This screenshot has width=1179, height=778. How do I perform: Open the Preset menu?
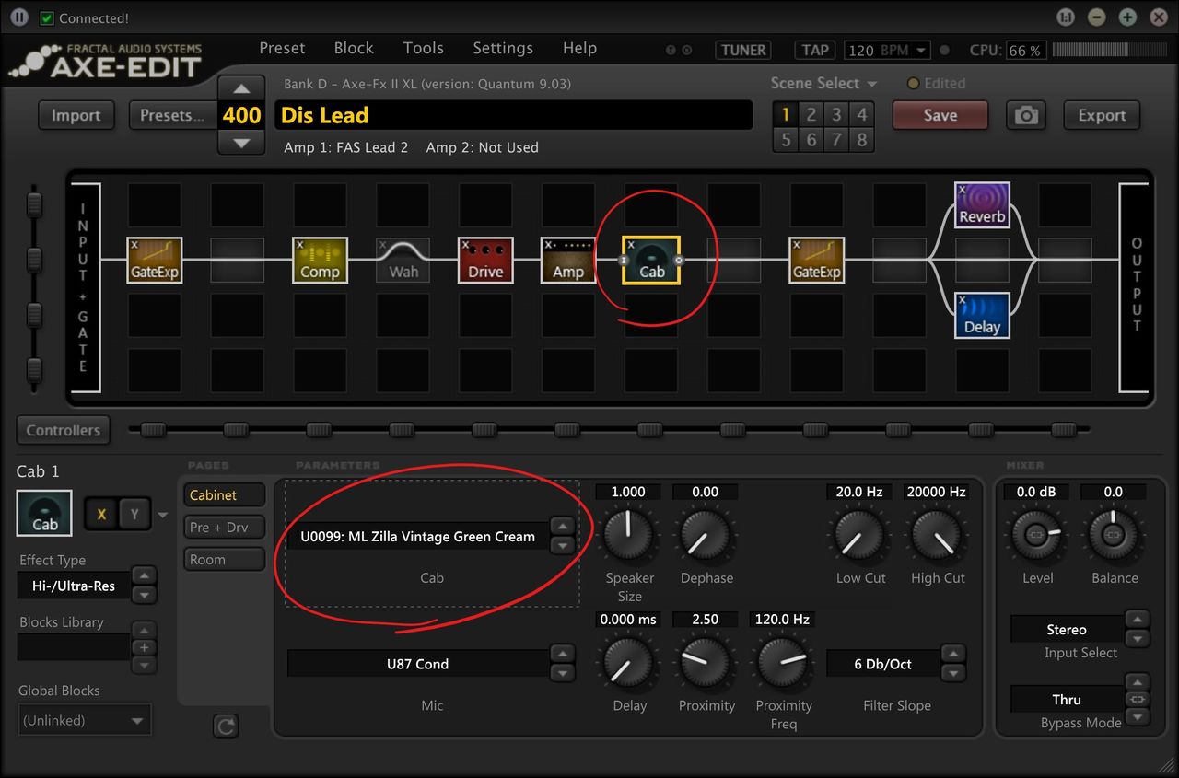click(x=282, y=48)
